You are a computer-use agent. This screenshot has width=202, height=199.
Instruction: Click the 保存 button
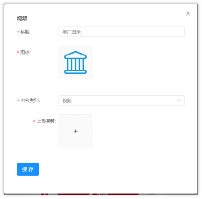(28, 169)
